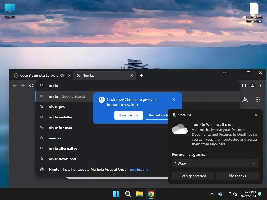This screenshot has width=267, height=200.
Task: Click Chrome icon on taskbar
Action: (151, 194)
